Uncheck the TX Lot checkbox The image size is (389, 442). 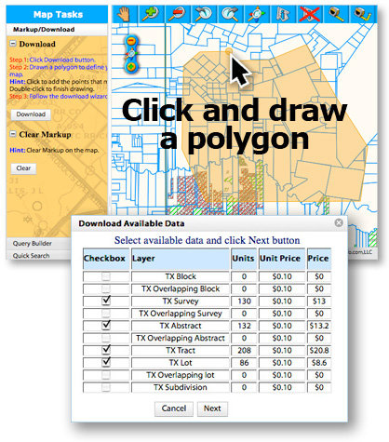pyautogui.click(x=106, y=362)
